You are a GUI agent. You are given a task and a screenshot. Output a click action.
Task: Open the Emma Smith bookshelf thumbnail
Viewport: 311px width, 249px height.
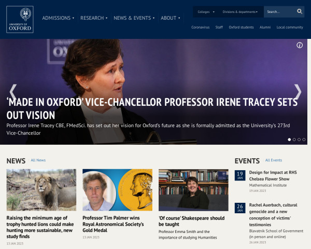pyautogui.click(x=193, y=190)
